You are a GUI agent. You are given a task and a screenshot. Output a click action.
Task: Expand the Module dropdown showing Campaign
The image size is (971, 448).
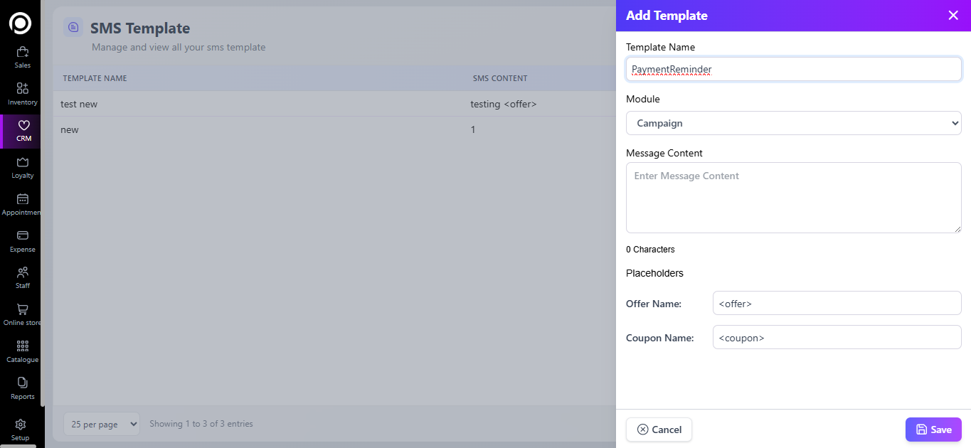point(793,123)
